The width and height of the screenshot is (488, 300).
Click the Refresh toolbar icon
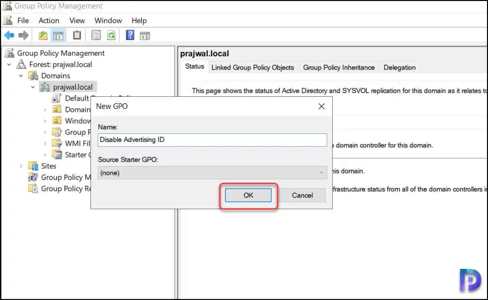click(x=112, y=35)
